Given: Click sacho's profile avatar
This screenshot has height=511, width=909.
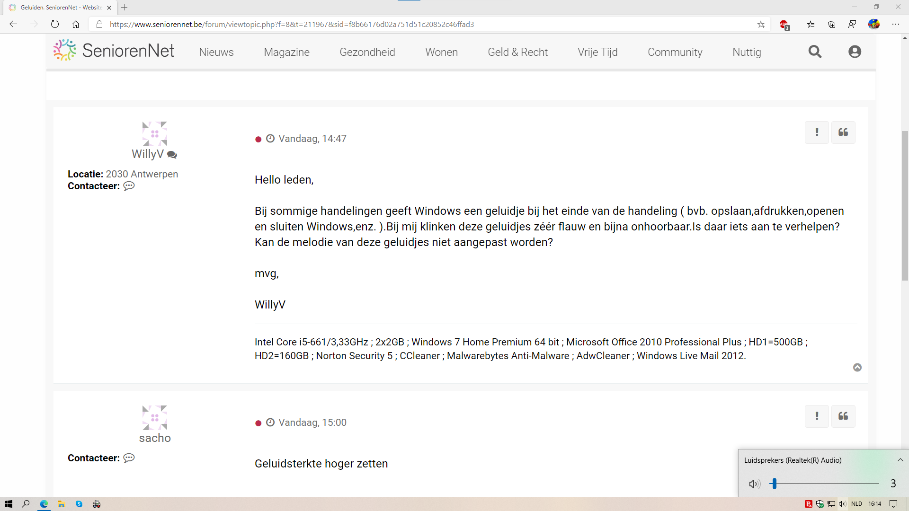Looking at the screenshot, I should tap(154, 417).
